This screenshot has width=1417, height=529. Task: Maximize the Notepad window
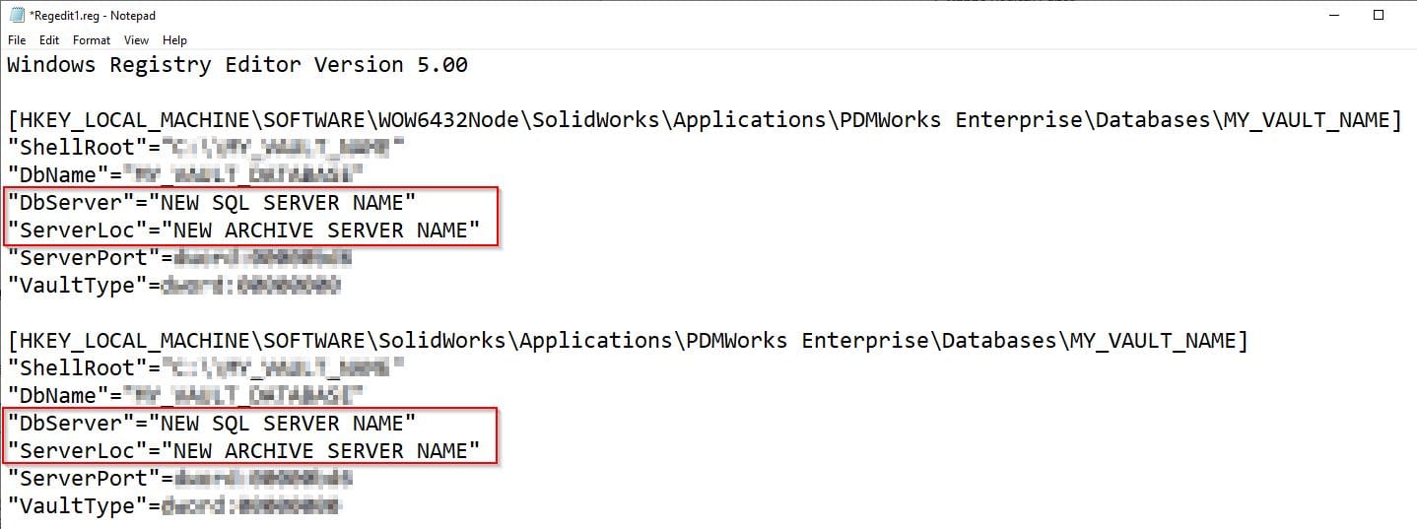tap(1379, 16)
